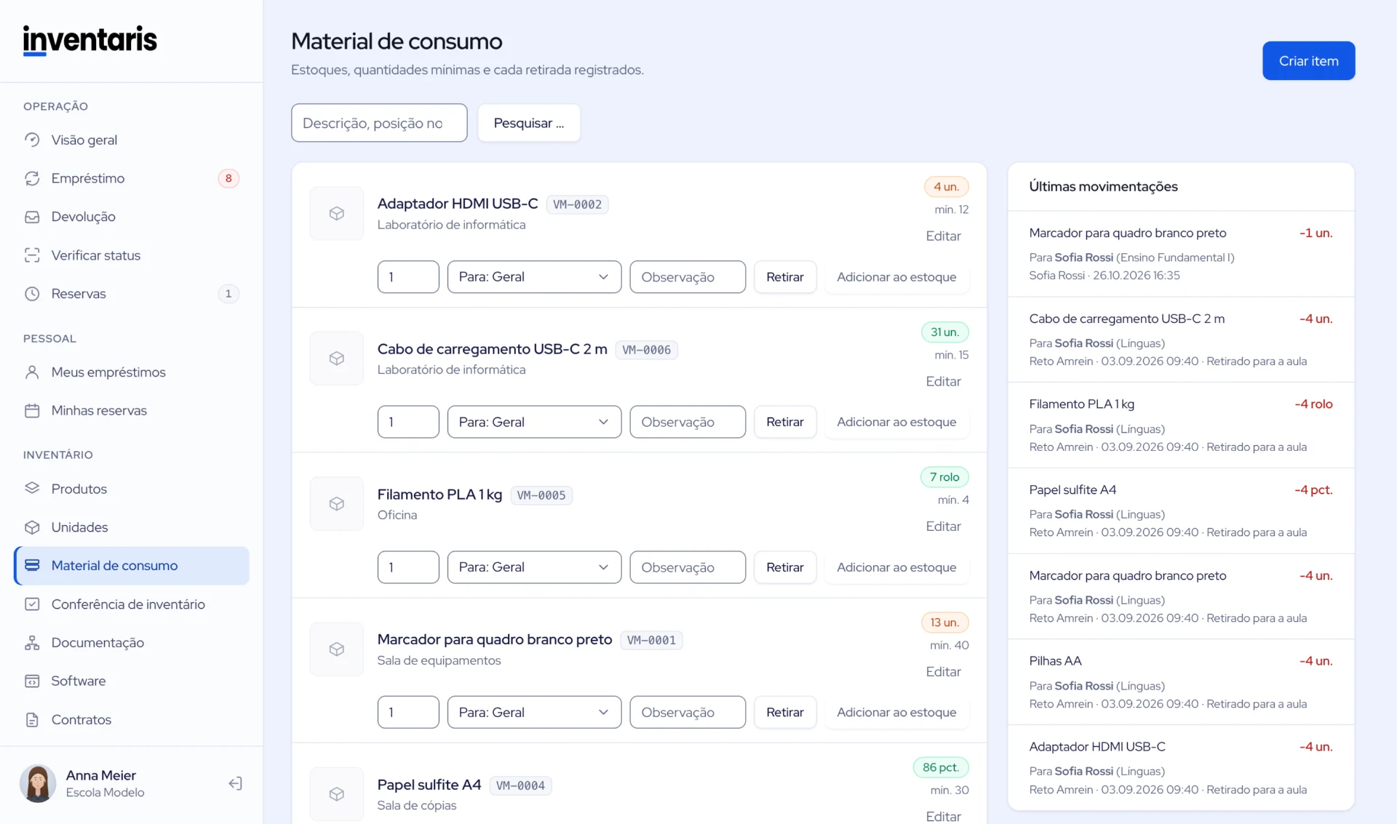Screen dimensions: 1397x824
Task: Go to Empréstimo section
Action: click(x=132, y=178)
